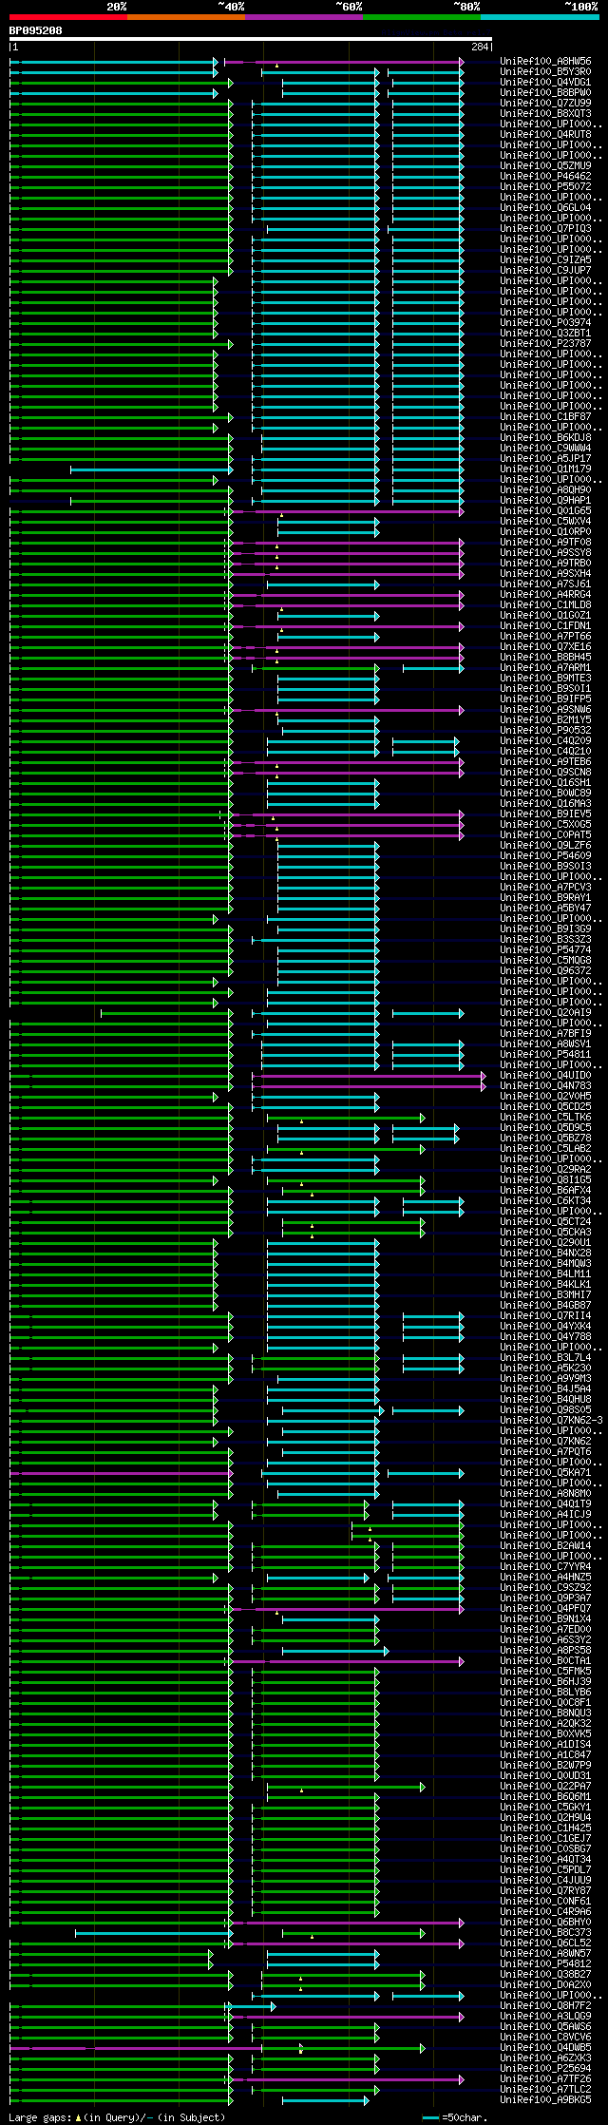Select the UniRef100_Q7PIQ3 label
Screen dimensions: 608x2125
coord(545,228)
